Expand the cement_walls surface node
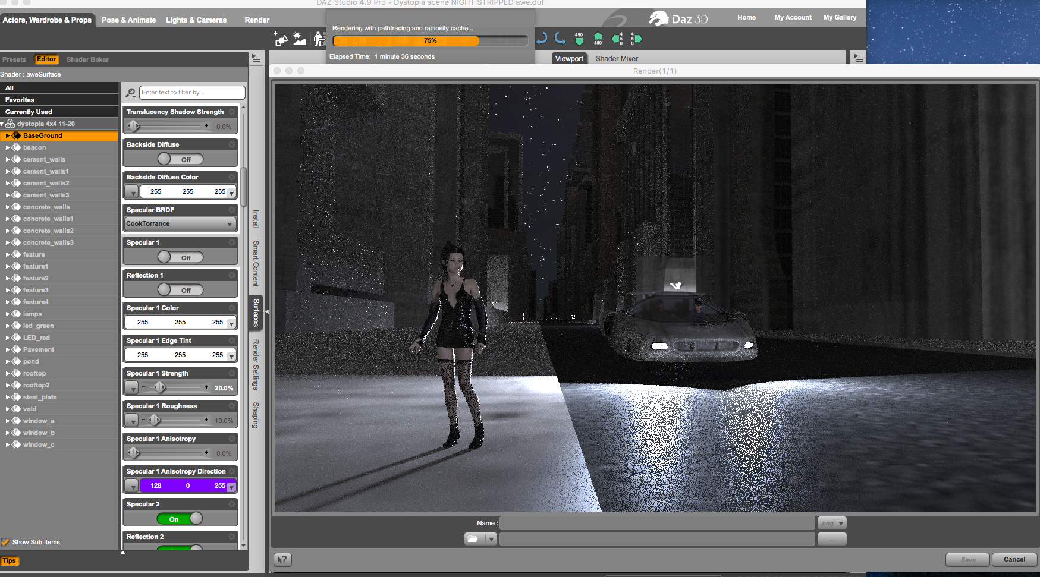Screen dimensions: 1040x577 [8, 159]
